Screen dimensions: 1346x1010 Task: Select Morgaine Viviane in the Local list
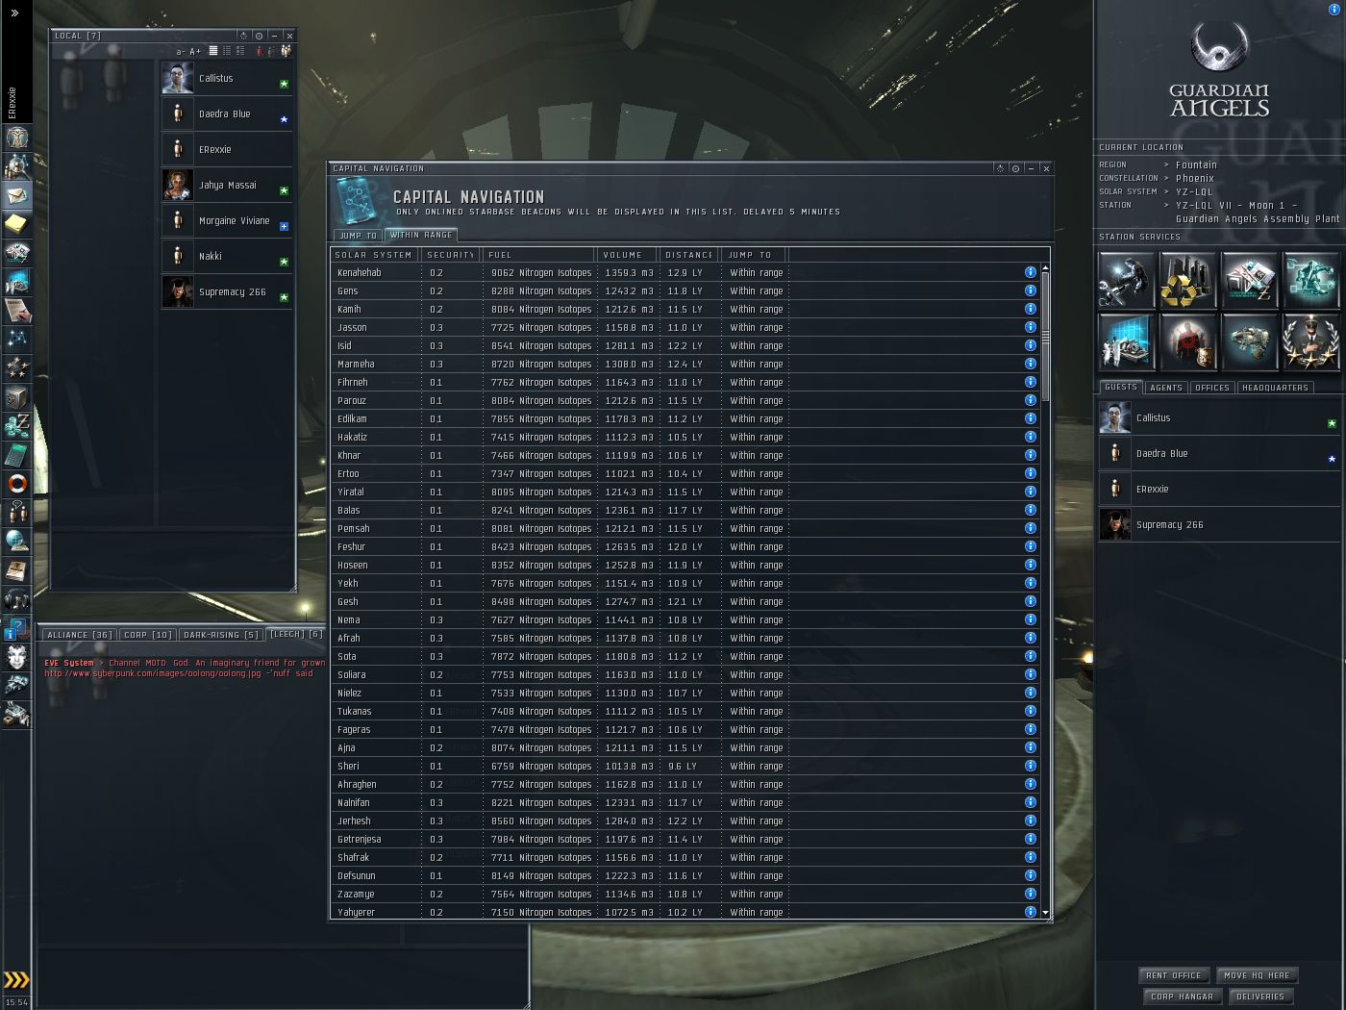[x=227, y=220]
